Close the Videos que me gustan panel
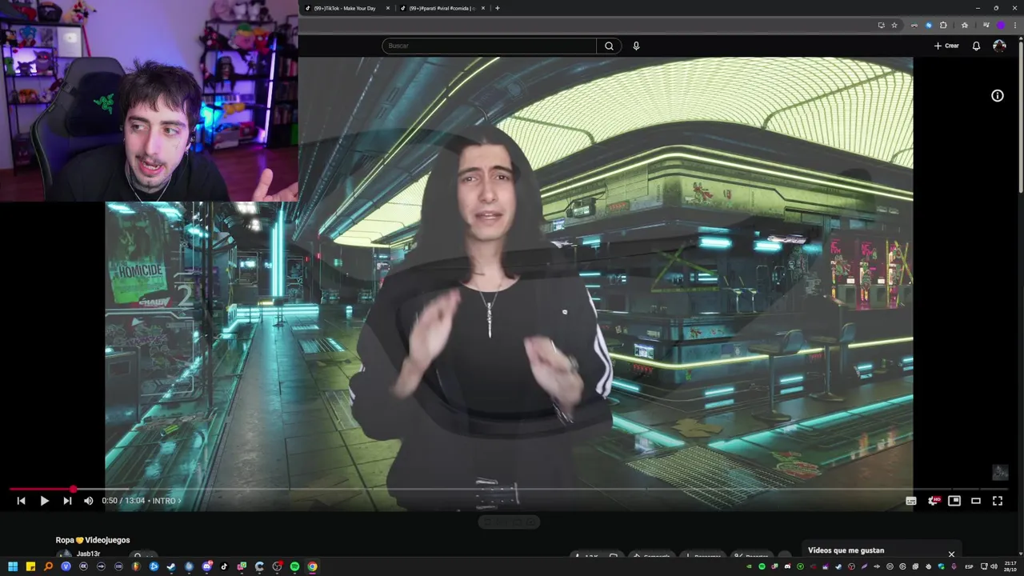 pyautogui.click(x=951, y=554)
